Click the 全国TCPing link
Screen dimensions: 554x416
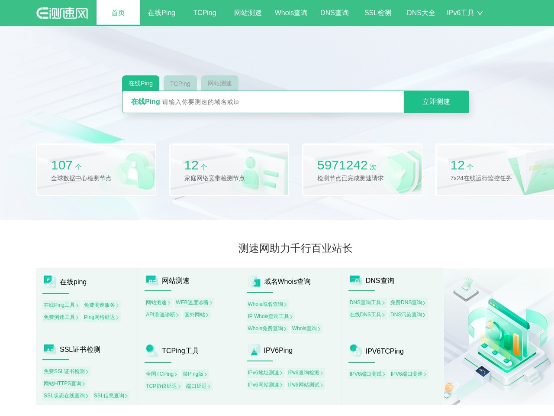coord(161,374)
